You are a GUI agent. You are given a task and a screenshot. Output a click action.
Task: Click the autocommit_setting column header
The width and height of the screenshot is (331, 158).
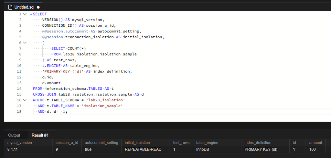coord(101,143)
